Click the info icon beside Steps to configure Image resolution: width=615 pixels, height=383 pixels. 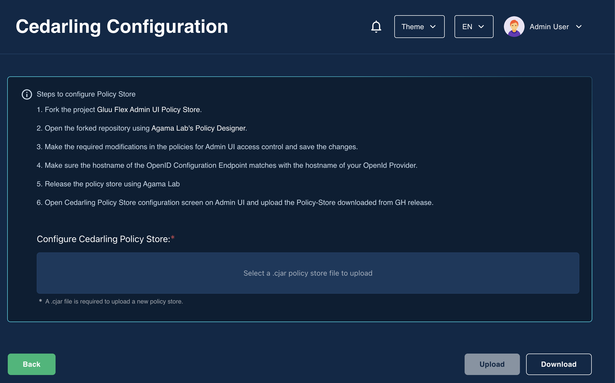pyautogui.click(x=27, y=94)
